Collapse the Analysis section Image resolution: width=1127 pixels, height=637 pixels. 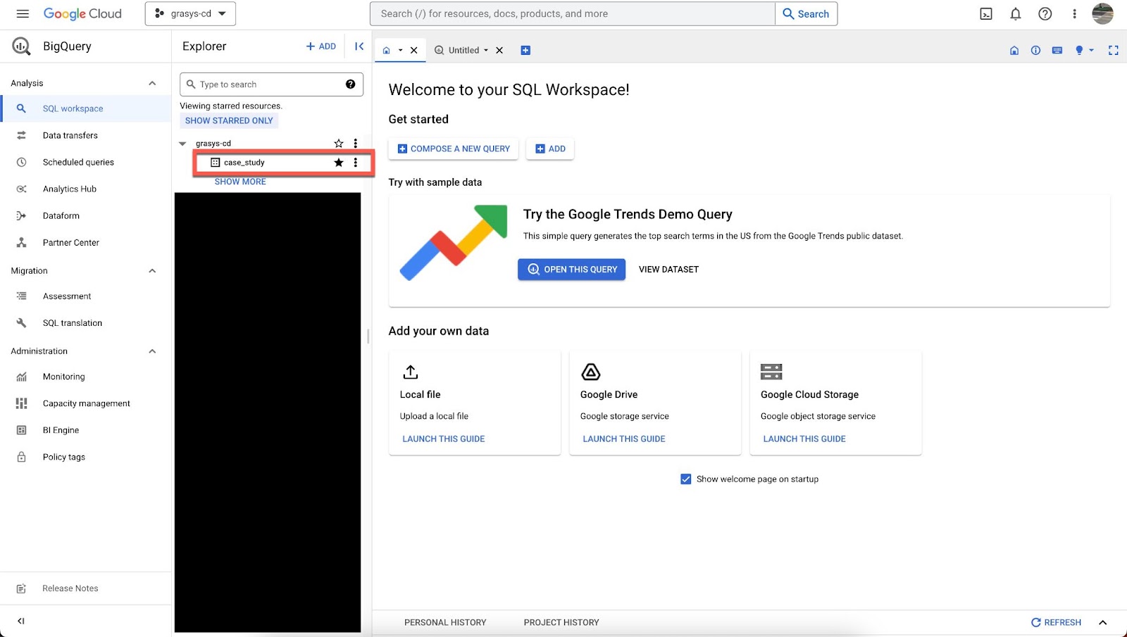152,83
